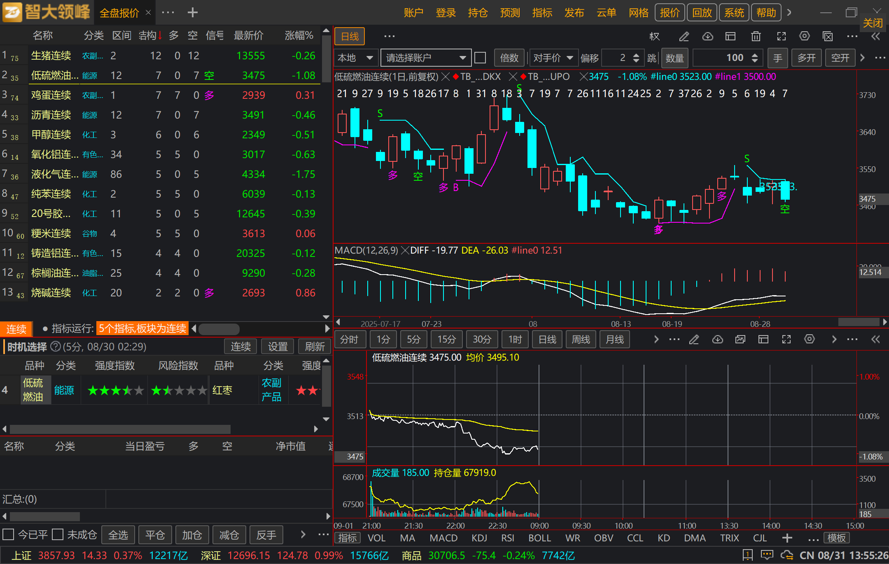The image size is (889, 564).
Task: Expand the 本地 dropdown
Action: tap(355, 58)
